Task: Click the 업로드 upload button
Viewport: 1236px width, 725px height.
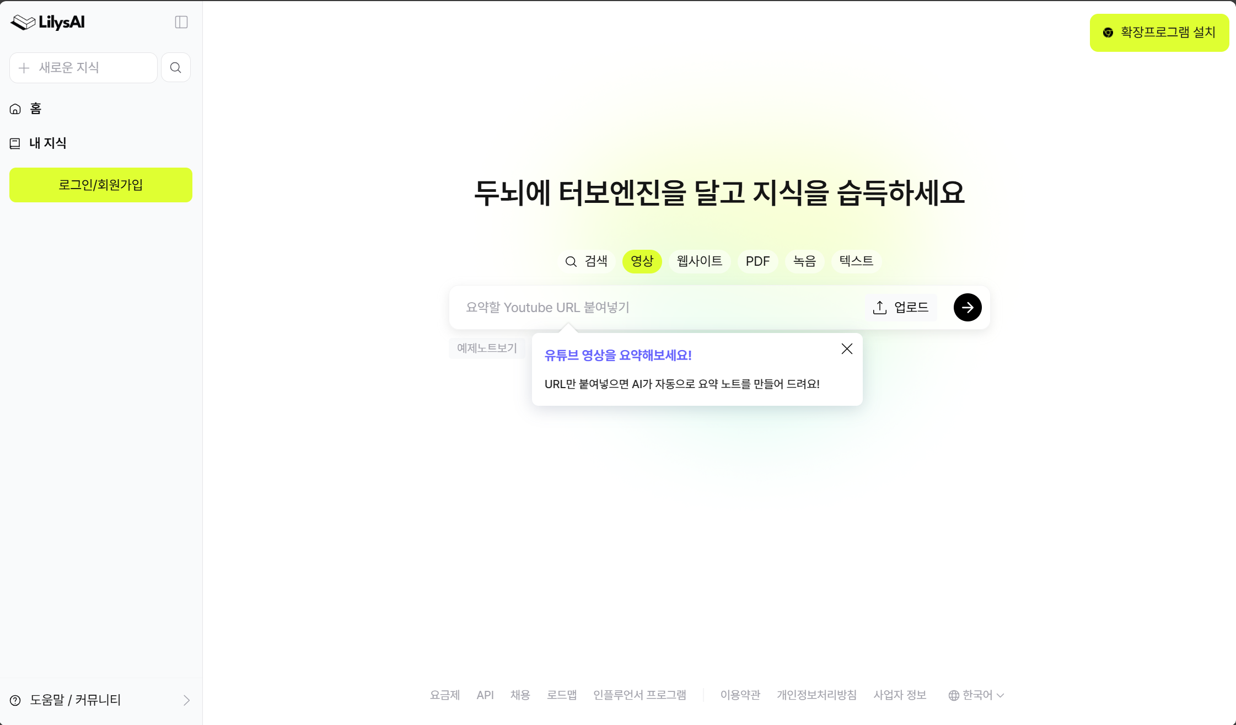Action: point(901,308)
